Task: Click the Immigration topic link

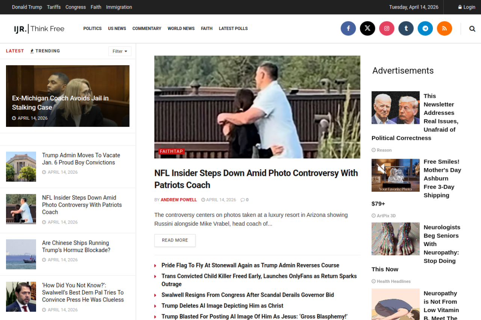Action: click(119, 7)
